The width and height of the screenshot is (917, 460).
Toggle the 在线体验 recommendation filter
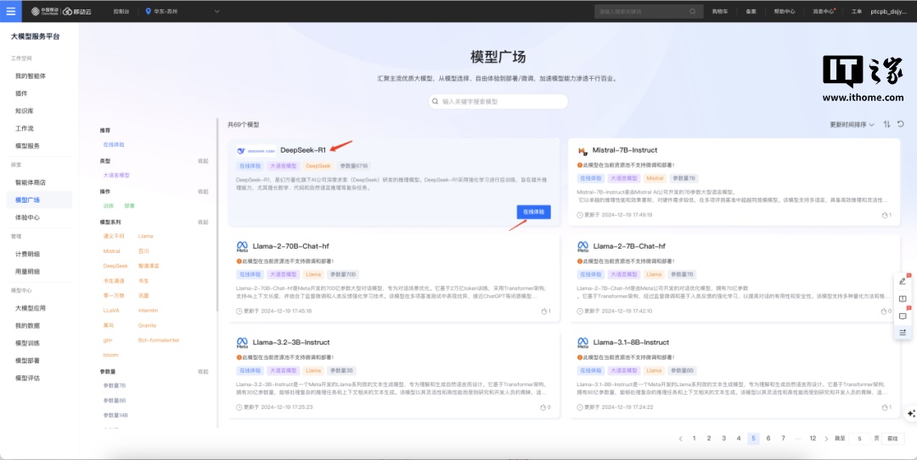(114, 144)
